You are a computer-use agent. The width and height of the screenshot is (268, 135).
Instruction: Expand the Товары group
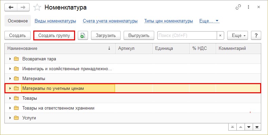pyautogui.click(x=10, y=98)
